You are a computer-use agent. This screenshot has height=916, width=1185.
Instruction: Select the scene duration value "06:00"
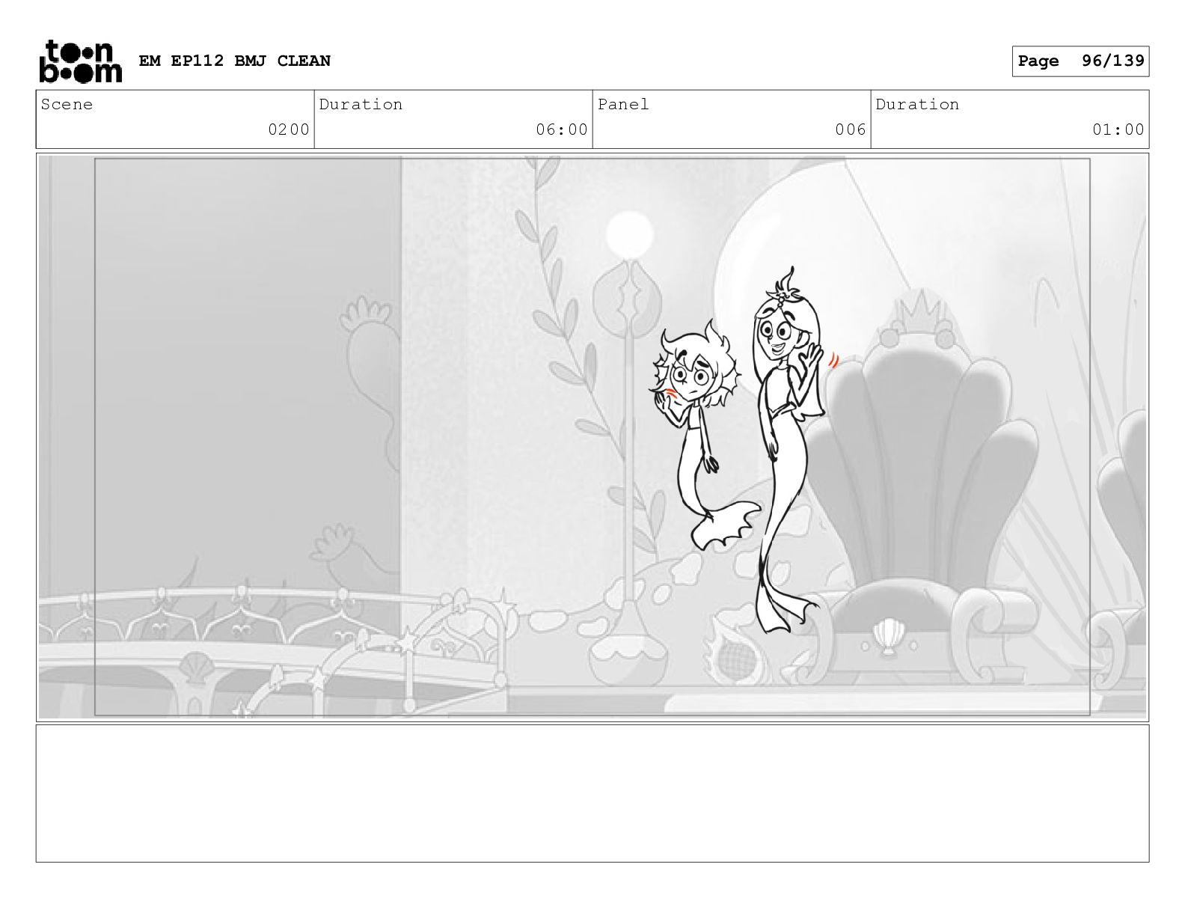coord(562,129)
